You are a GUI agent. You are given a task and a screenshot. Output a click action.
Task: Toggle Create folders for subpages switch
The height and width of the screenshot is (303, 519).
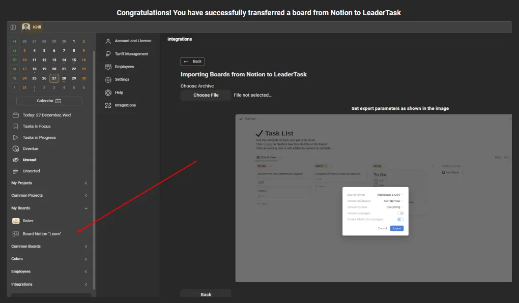[x=400, y=220]
